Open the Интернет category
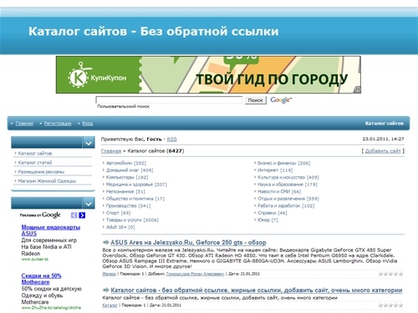Viewport: 418px width, 313px height. (268, 170)
